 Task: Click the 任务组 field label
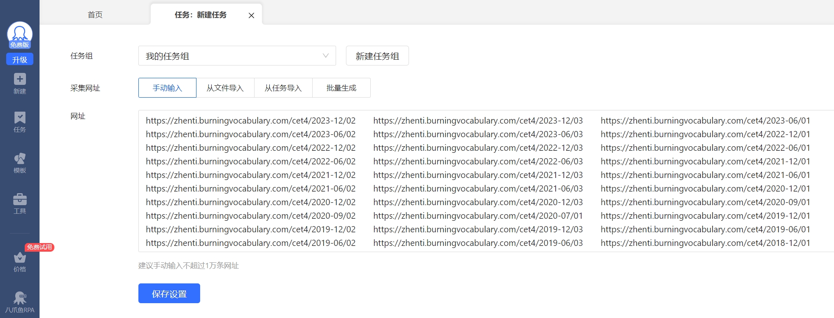point(82,56)
